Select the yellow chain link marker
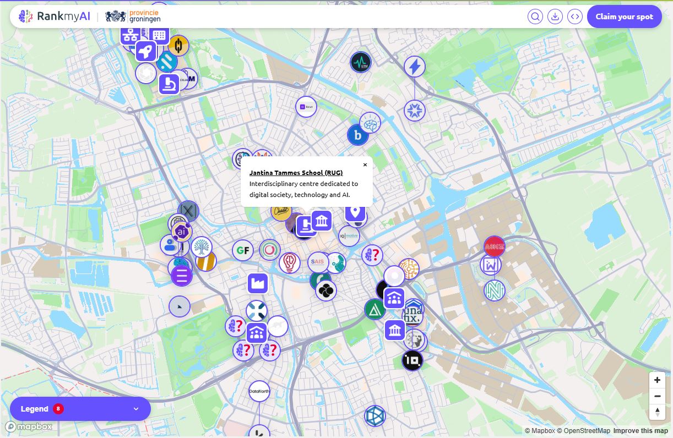The width and height of the screenshot is (673, 438). [x=178, y=46]
